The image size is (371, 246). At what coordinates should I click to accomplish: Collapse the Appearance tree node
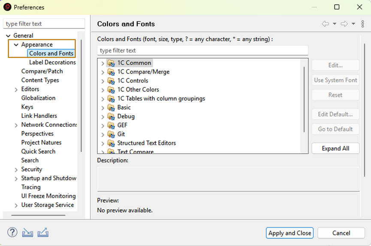[16, 45]
